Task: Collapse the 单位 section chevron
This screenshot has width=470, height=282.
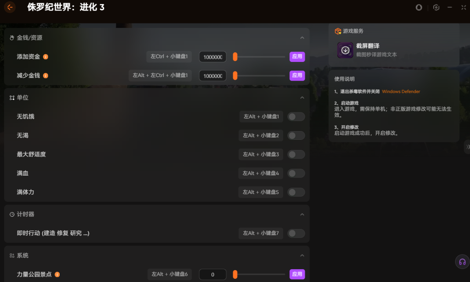Action: 302,98
